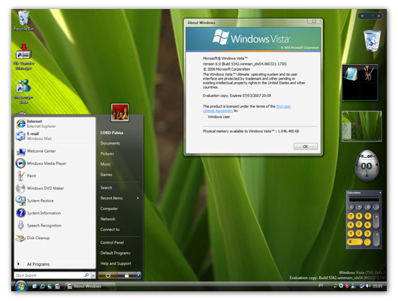Viewport: 398px width, 301px height.
Task: Click the Messenger tray icon
Action: pyautogui.click(x=353, y=286)
